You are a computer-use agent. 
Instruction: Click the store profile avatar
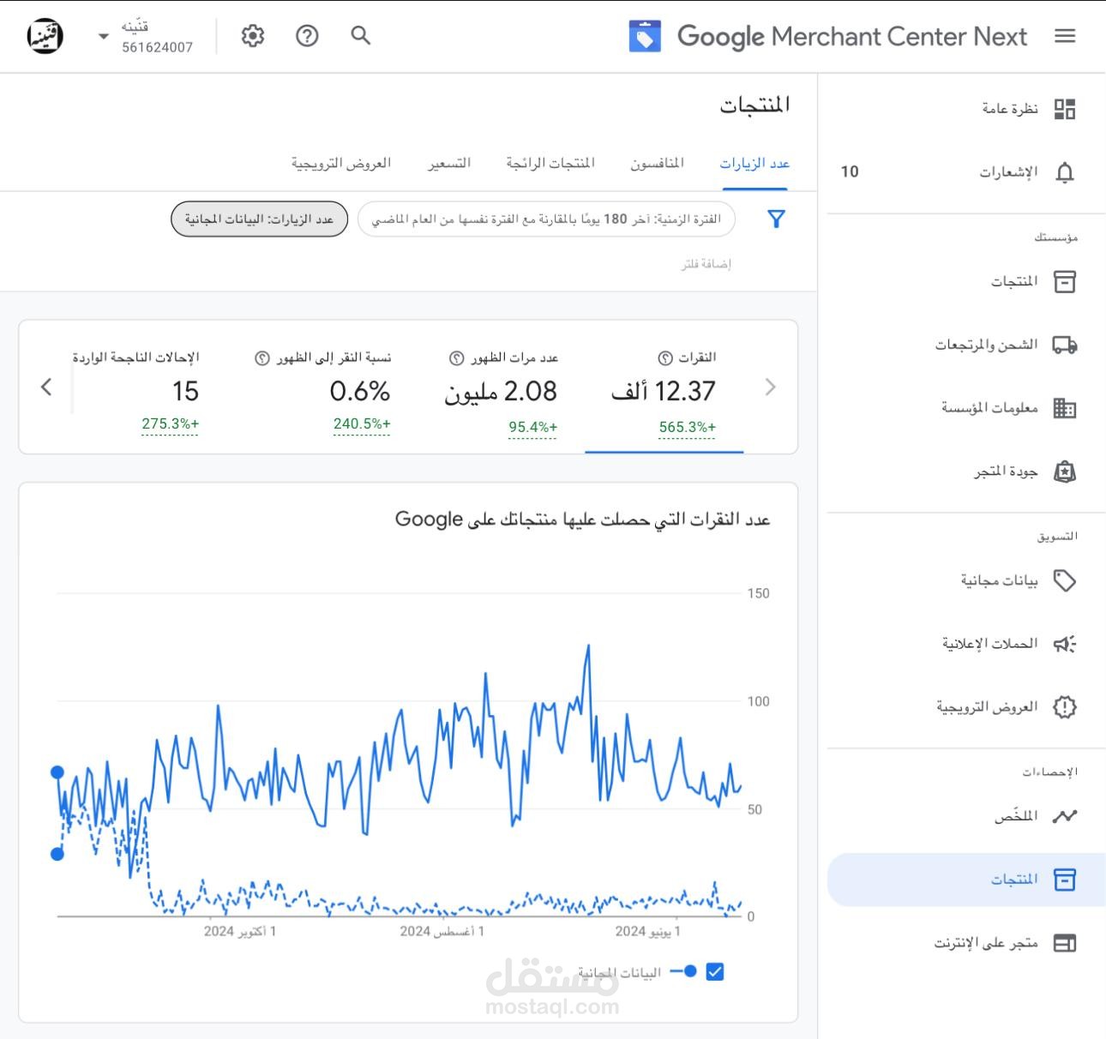pyautogui.click(x=45, y=36)
